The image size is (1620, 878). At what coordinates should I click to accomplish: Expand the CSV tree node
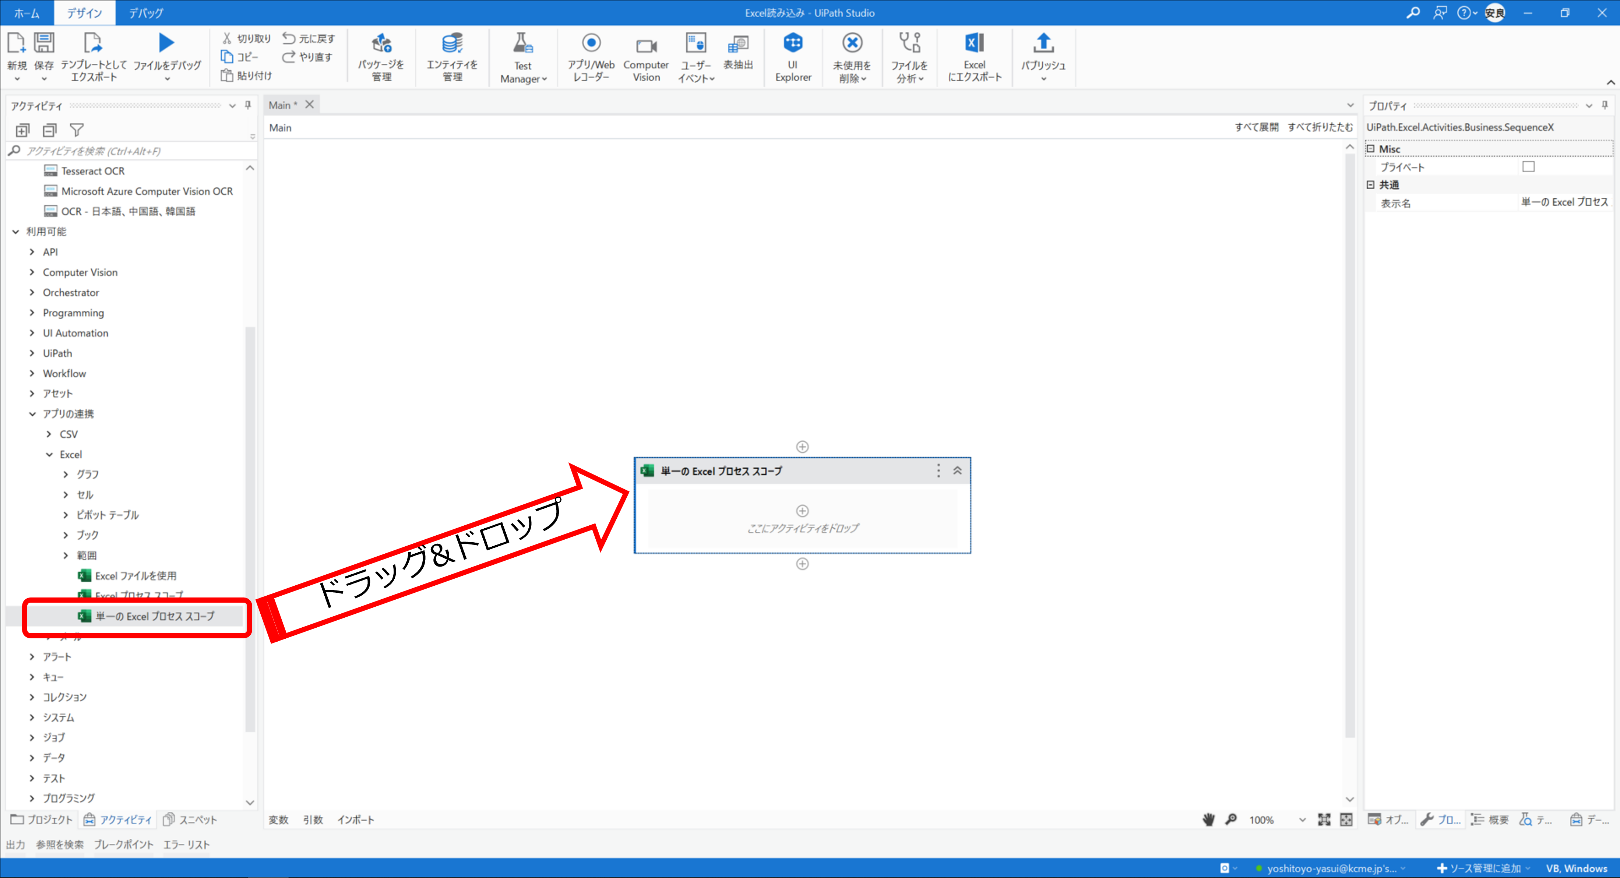(49, 434)
